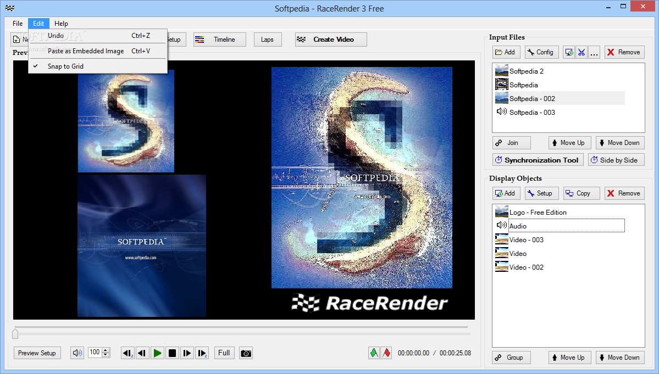Move the display object down
Viewport: 659px width, 374px height.
(x=620, y=358)
